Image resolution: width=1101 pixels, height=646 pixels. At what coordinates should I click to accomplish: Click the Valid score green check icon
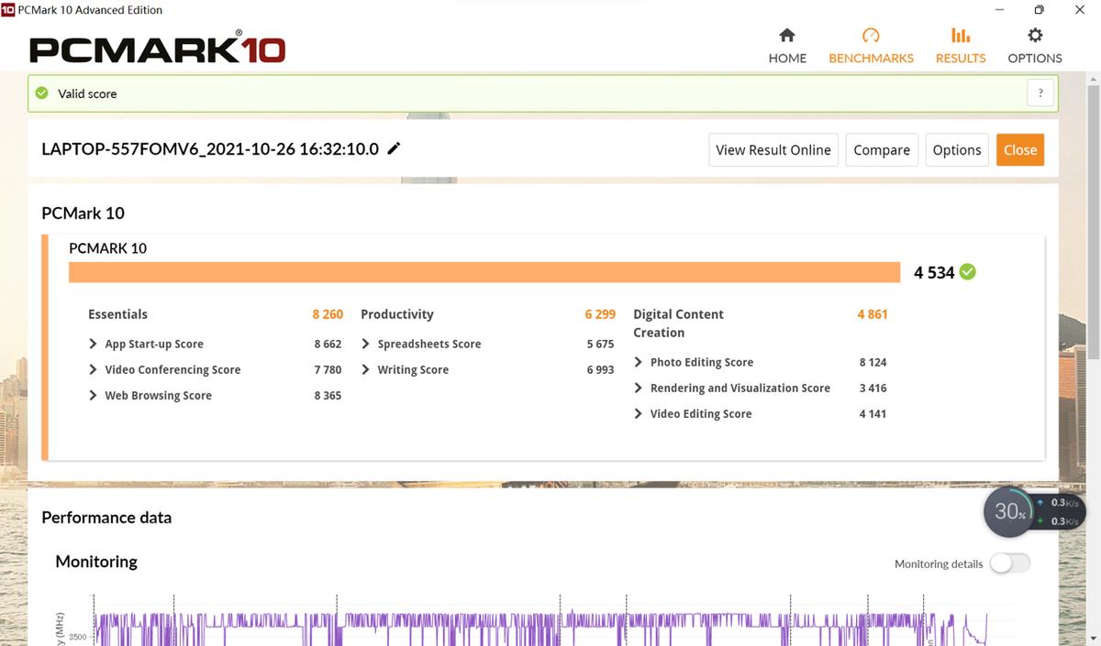tap(41, 93)
